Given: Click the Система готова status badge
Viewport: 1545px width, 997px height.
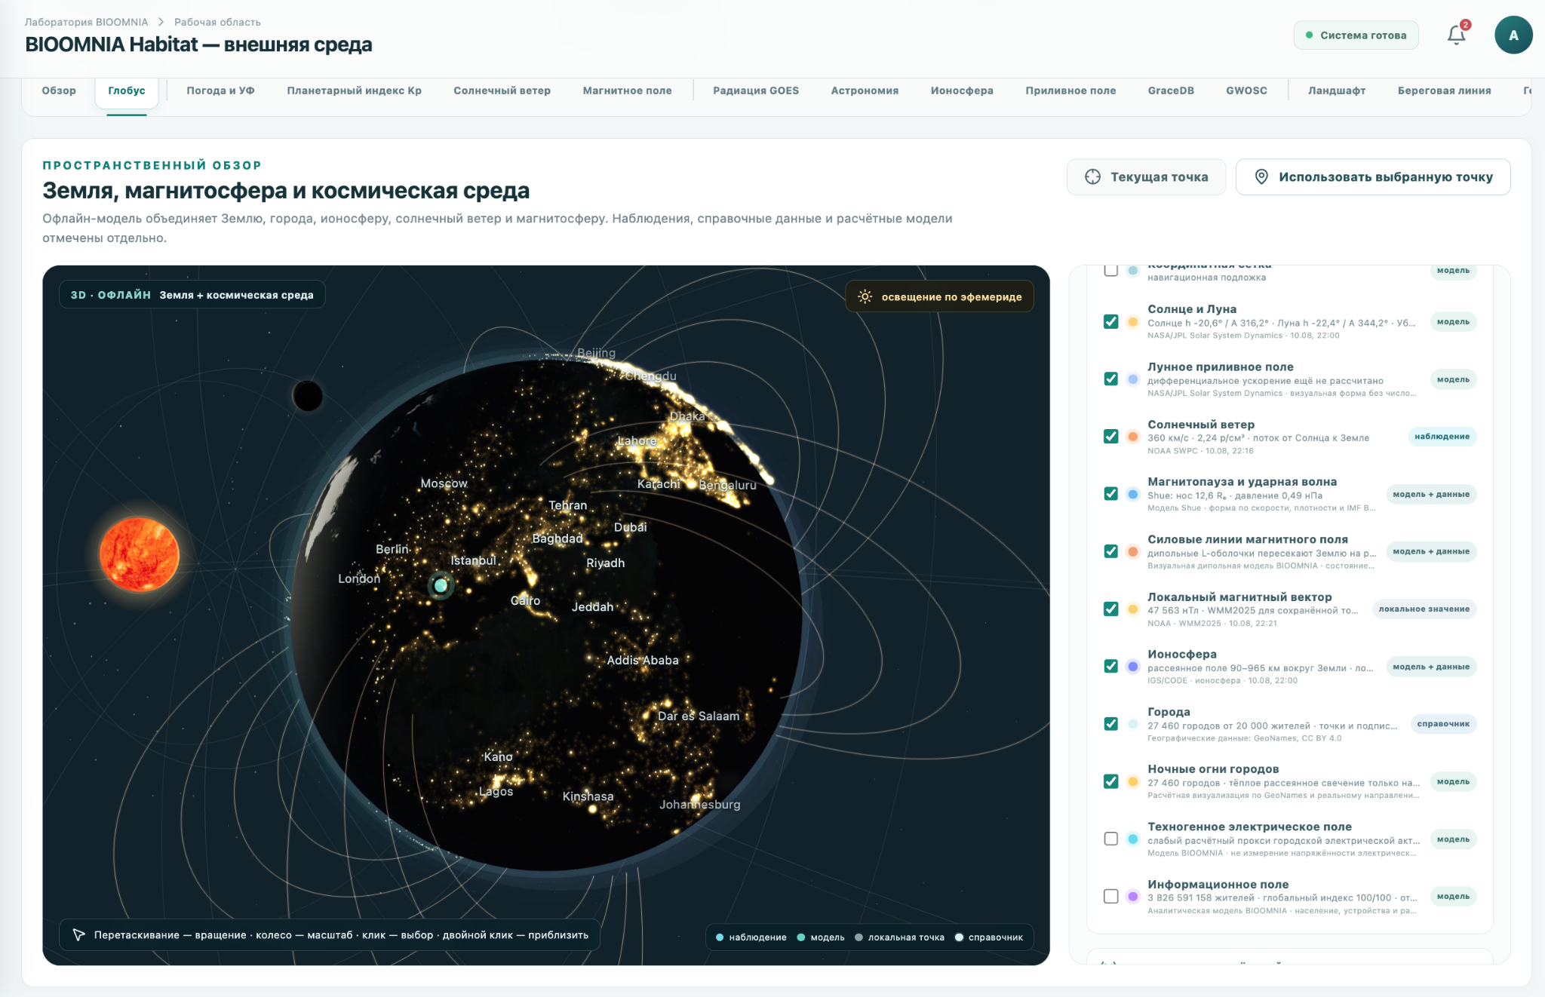Looking at the screenshot, I should click(1356, 35).
